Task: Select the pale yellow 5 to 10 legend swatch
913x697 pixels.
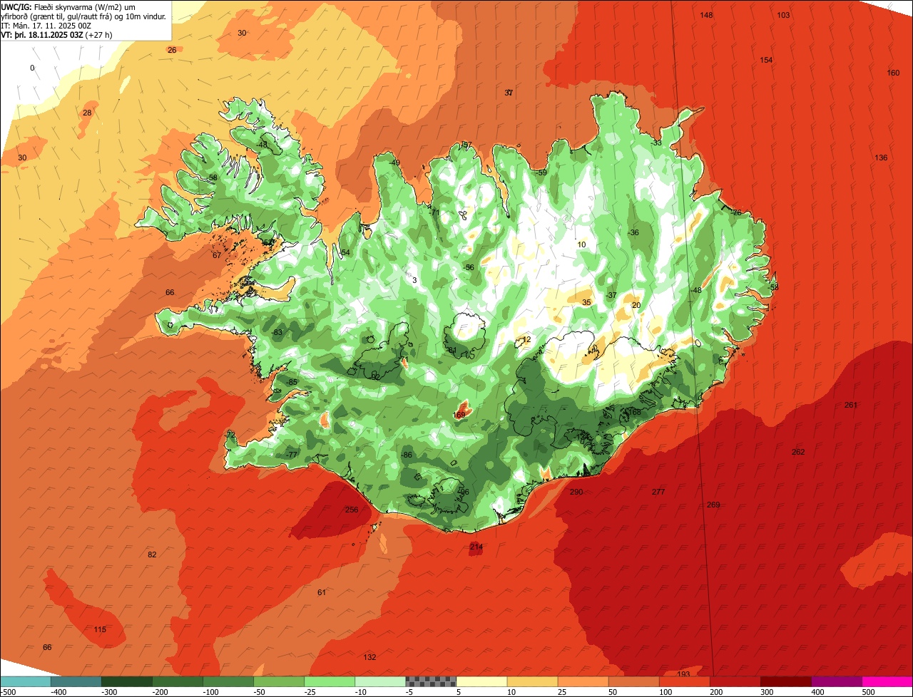Action: (x=481, y=681)
